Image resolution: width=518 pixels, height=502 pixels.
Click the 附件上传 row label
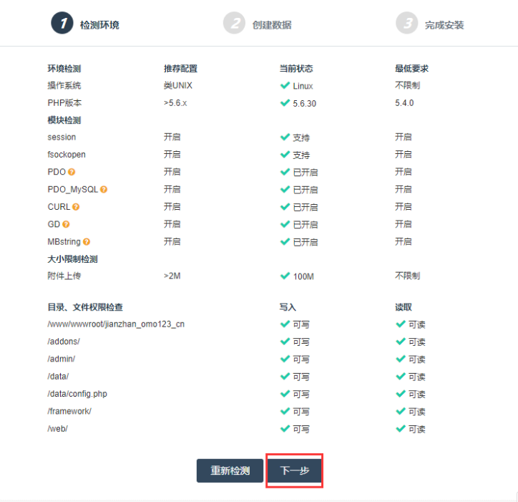tap(64, 276)
